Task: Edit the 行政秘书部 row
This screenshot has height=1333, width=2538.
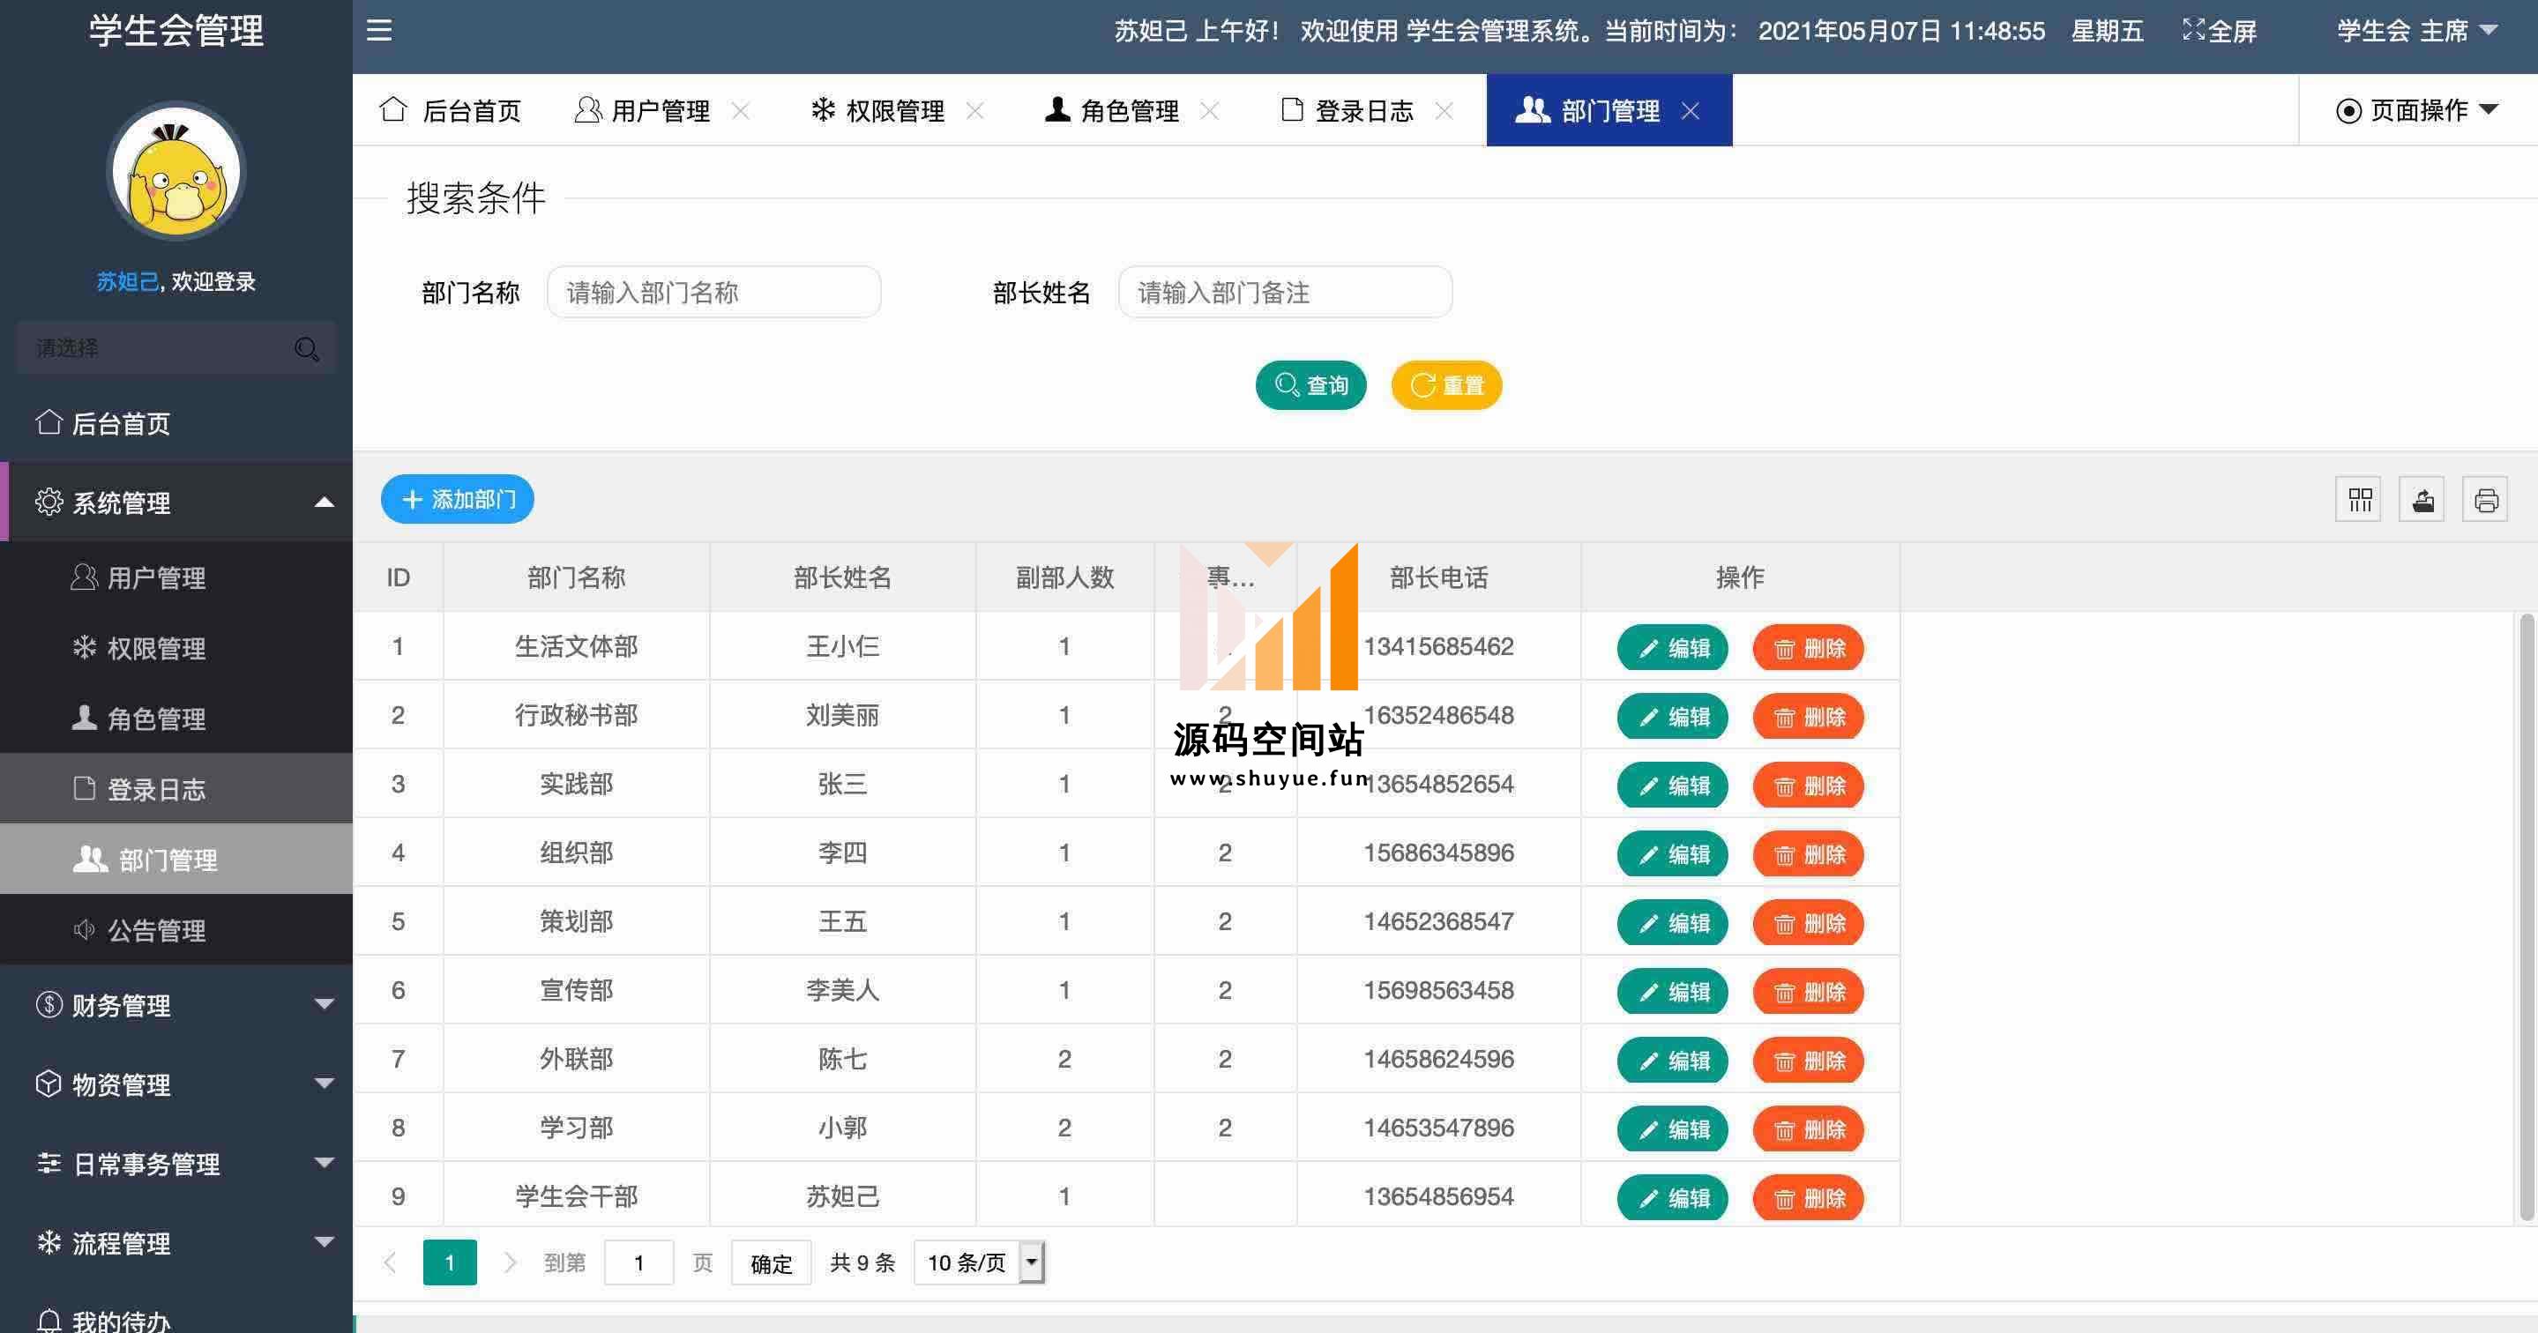Action: click(x=1672, y=718)
